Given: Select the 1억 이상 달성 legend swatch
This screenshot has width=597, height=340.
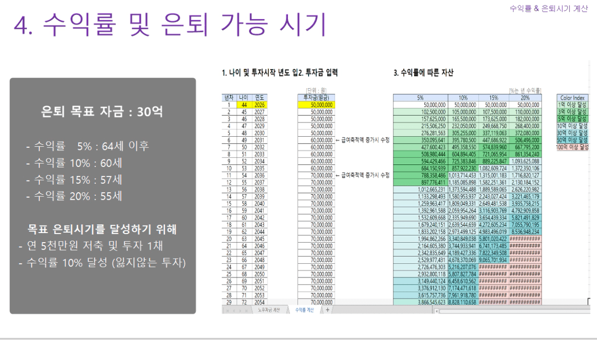Looking at the screenshot, I should pyautogui.click(x=572, y=104).
